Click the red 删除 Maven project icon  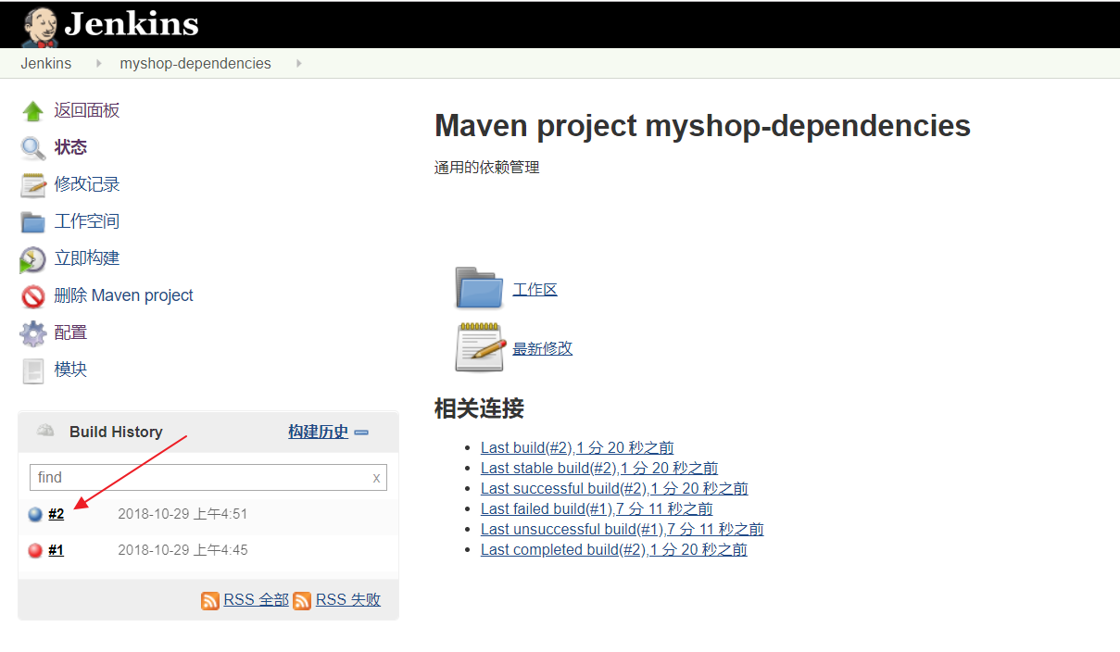click(x=32, y=296)
